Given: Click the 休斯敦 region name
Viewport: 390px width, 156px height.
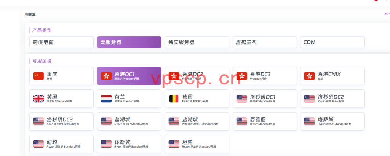Looking at the screenshot, I should coord(122,142).
